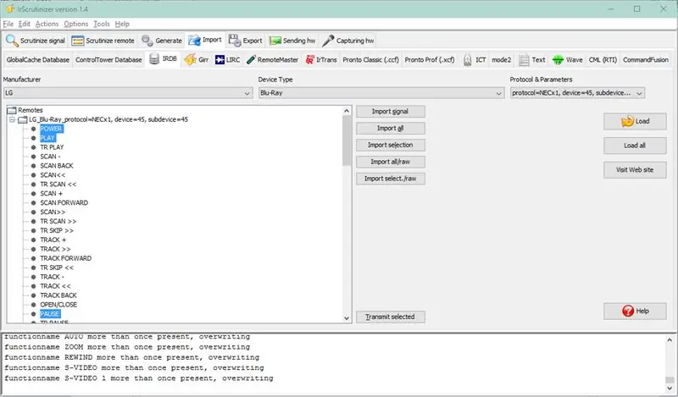Open the CommandFusion tab
Image resolution: width=678 pixels, height=397 pixels.
(646, 59)
